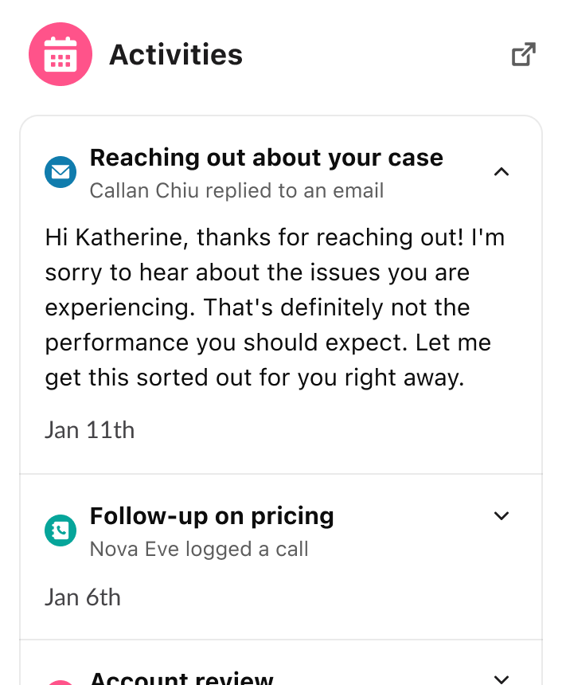
Task: Expand the Account review activity
Action: click(502, 679)
